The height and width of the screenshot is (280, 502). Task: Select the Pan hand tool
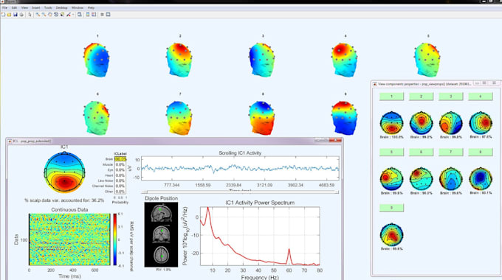50,15
